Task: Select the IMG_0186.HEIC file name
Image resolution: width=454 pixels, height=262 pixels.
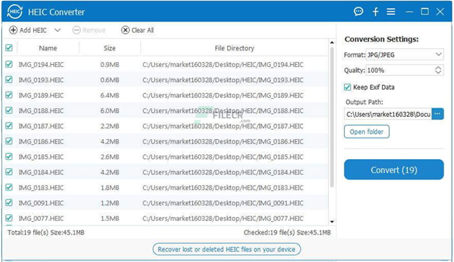Action: [41, 142]
